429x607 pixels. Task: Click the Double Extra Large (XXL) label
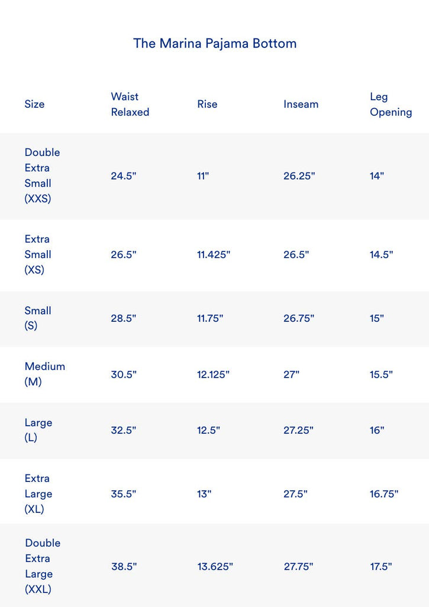[42, 566]
